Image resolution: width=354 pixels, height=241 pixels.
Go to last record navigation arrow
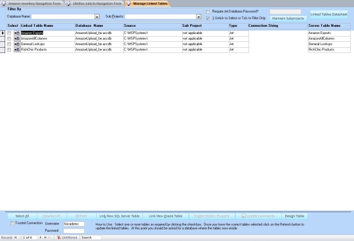click(45, 237)
